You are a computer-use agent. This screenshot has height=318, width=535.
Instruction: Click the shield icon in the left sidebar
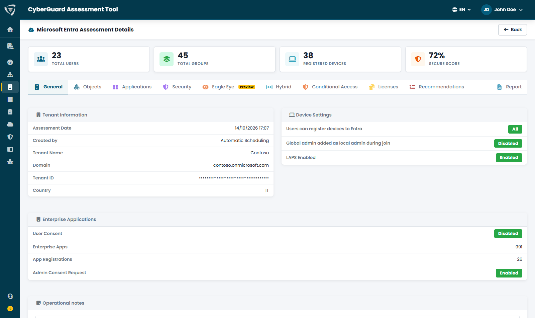pos(10,137)
